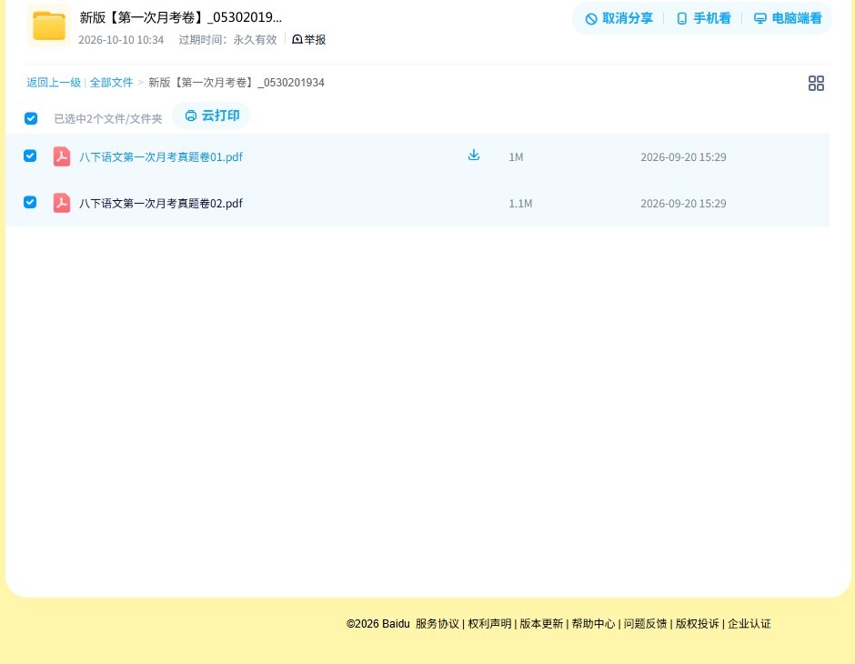Choose 手机看 to view on phone
The image size is (855, 664).
(703, 18)
